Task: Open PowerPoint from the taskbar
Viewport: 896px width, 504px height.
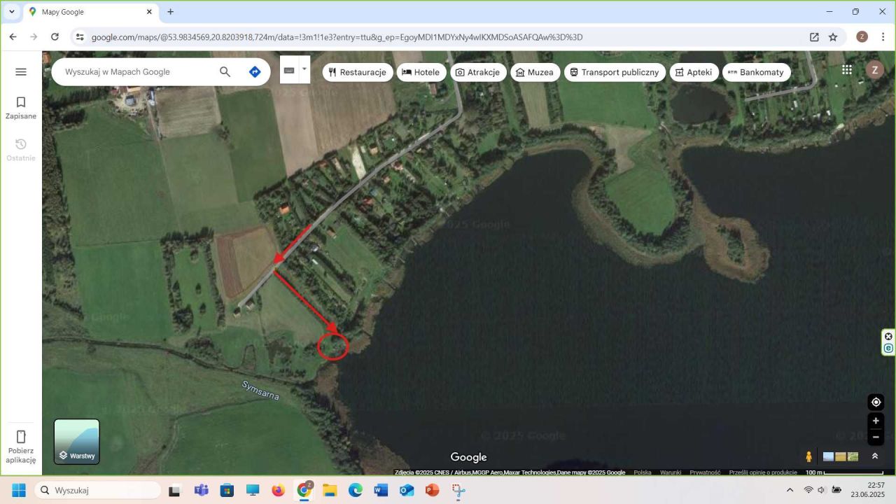Action: point(433,490)
